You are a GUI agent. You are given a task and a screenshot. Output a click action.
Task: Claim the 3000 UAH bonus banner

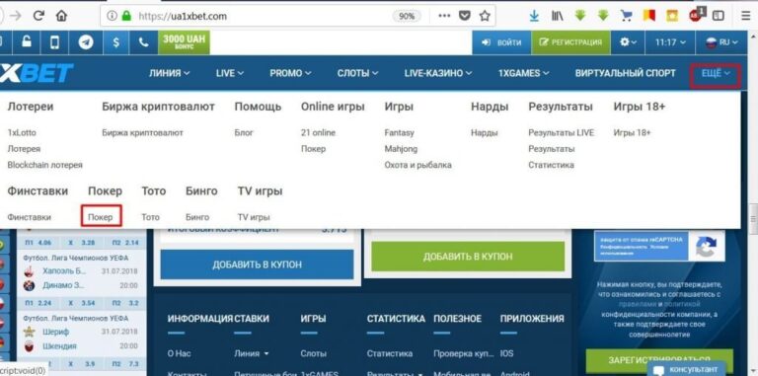pyautogui.click(x=184, y=42)
